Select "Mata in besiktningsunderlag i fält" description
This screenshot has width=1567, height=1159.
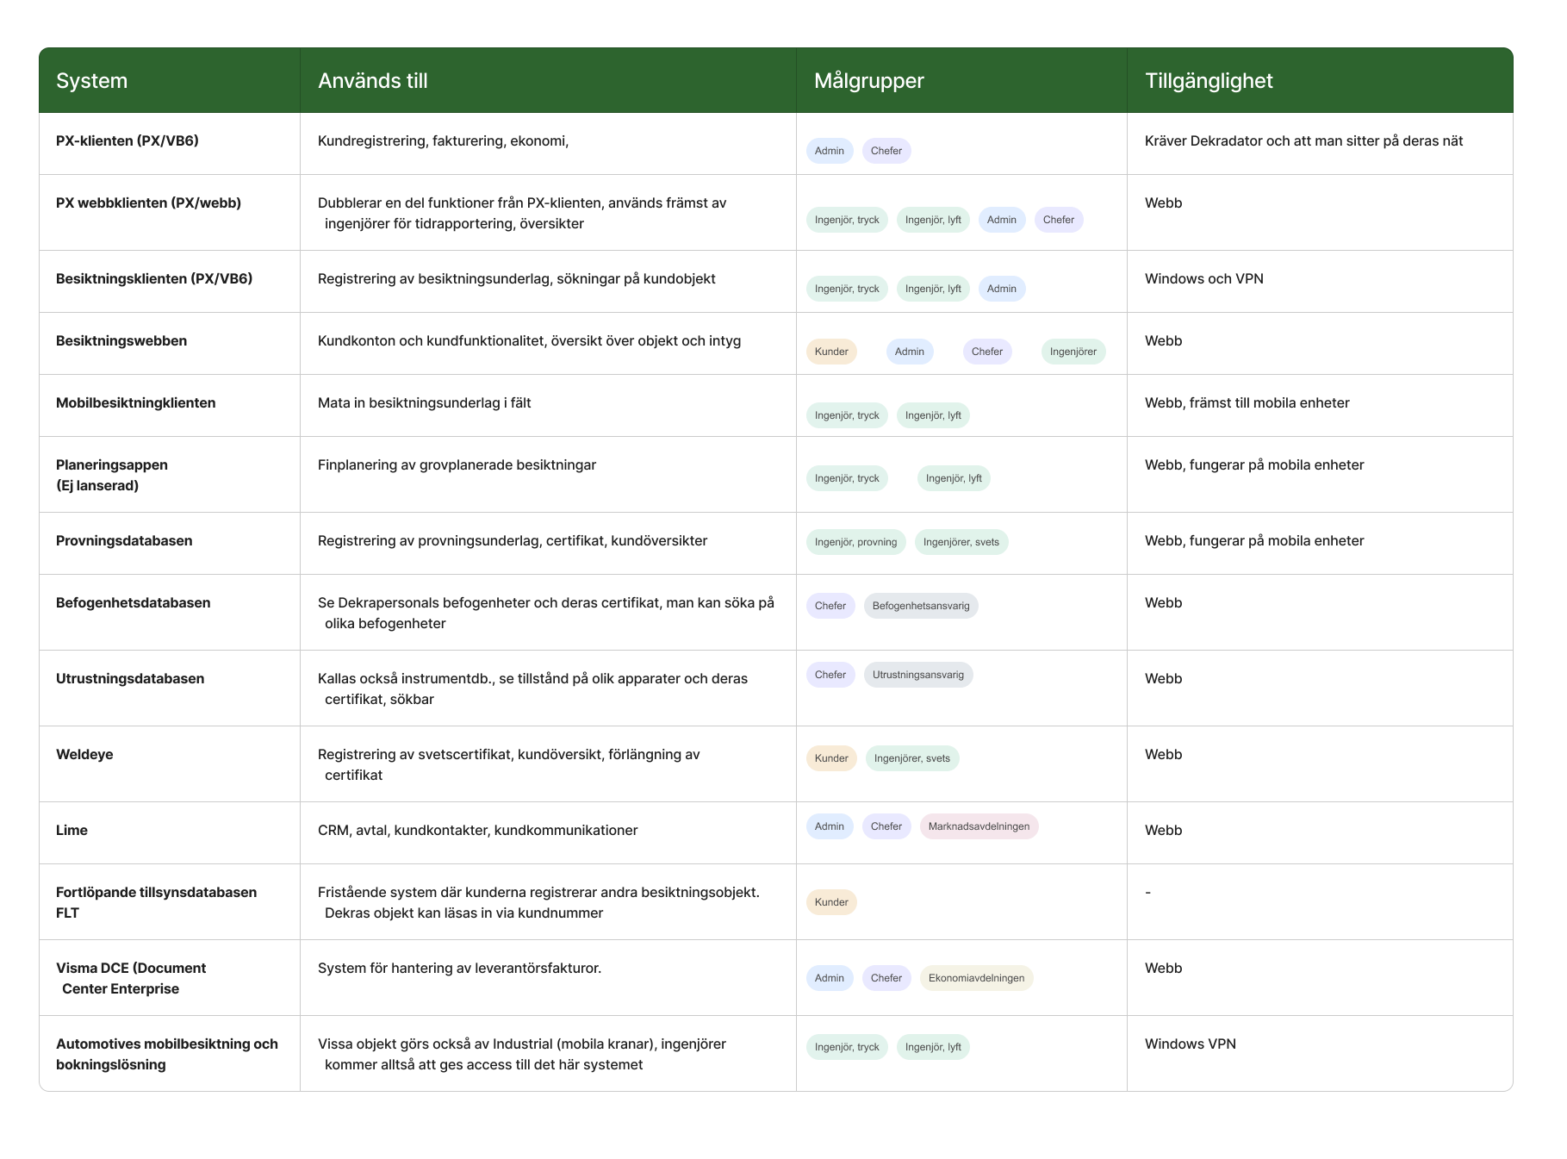click(x=425, y=402)
